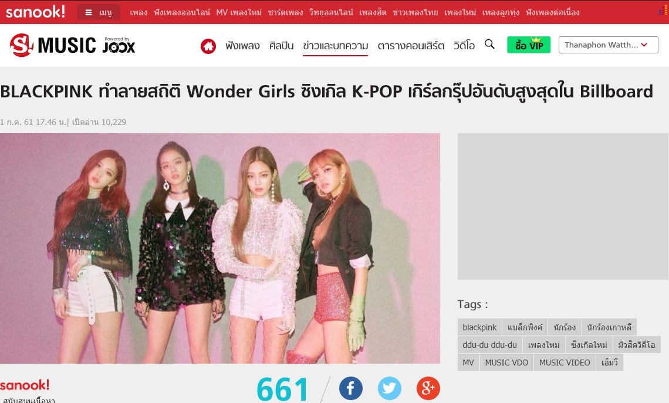669x403 pixels.
Task: Share on Google Plus icon
Action: click(428, 388)
